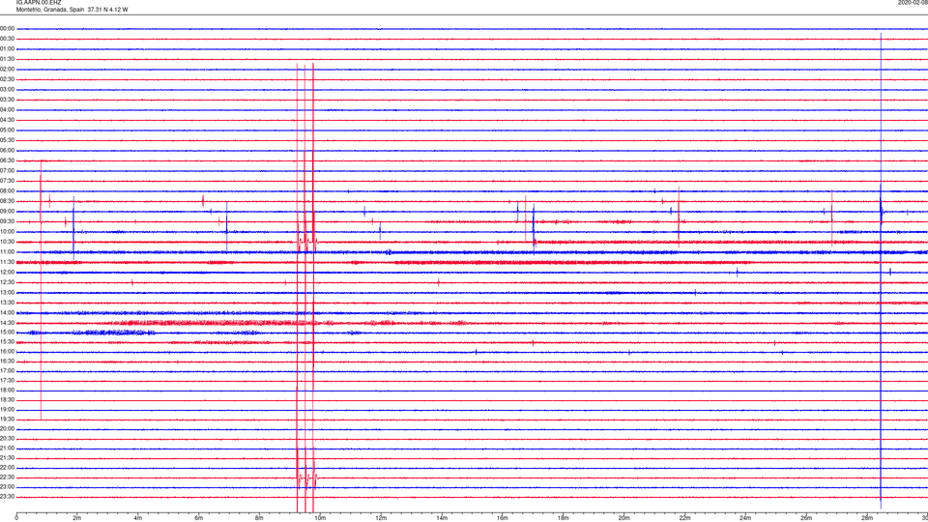Click the '4m' minute axis label
Image resolution: width=928 pixels, height=522 pixels.
coord(138,518)
